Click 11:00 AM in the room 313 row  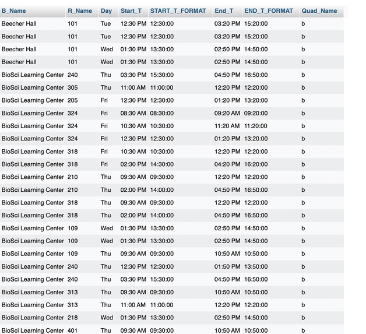pyautogui.click(x=133, y=305)
